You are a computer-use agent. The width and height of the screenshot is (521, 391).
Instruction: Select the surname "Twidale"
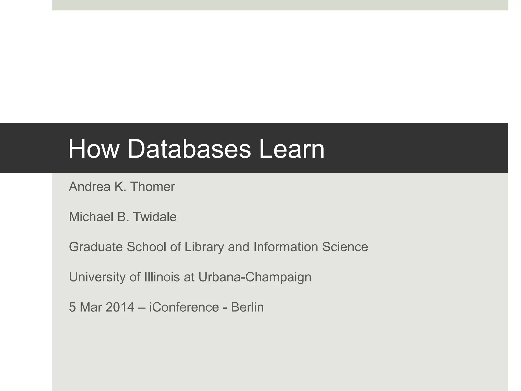pyautogui.click(x=155, y=217)
